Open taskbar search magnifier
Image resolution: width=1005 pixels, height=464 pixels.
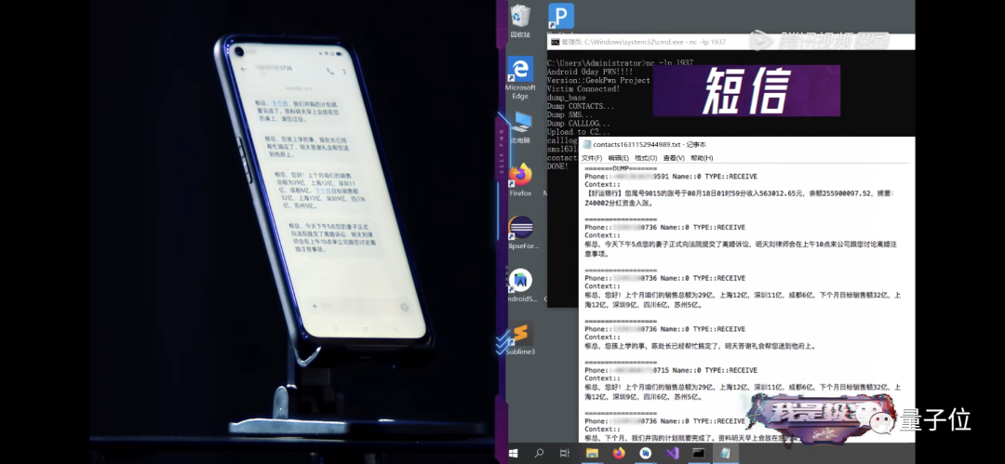click(x=539, y=453)
